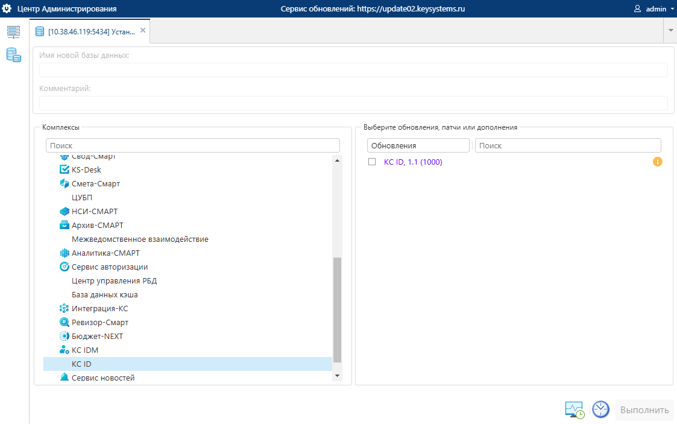
Task: Click the updates search field
Action: click(568, 145)
